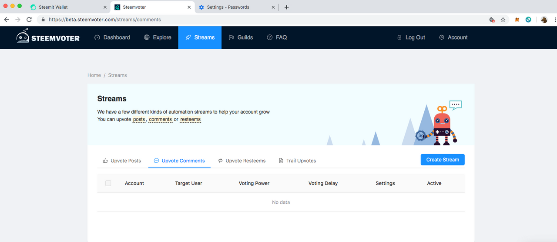Click the Voting Delay column header

point(323,183)
